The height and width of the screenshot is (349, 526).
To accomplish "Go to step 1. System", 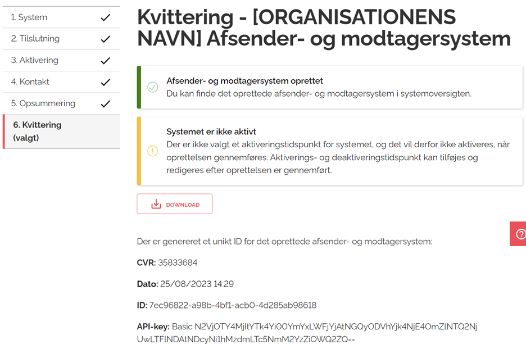I will pyautogui.click(x=29, y=17).
